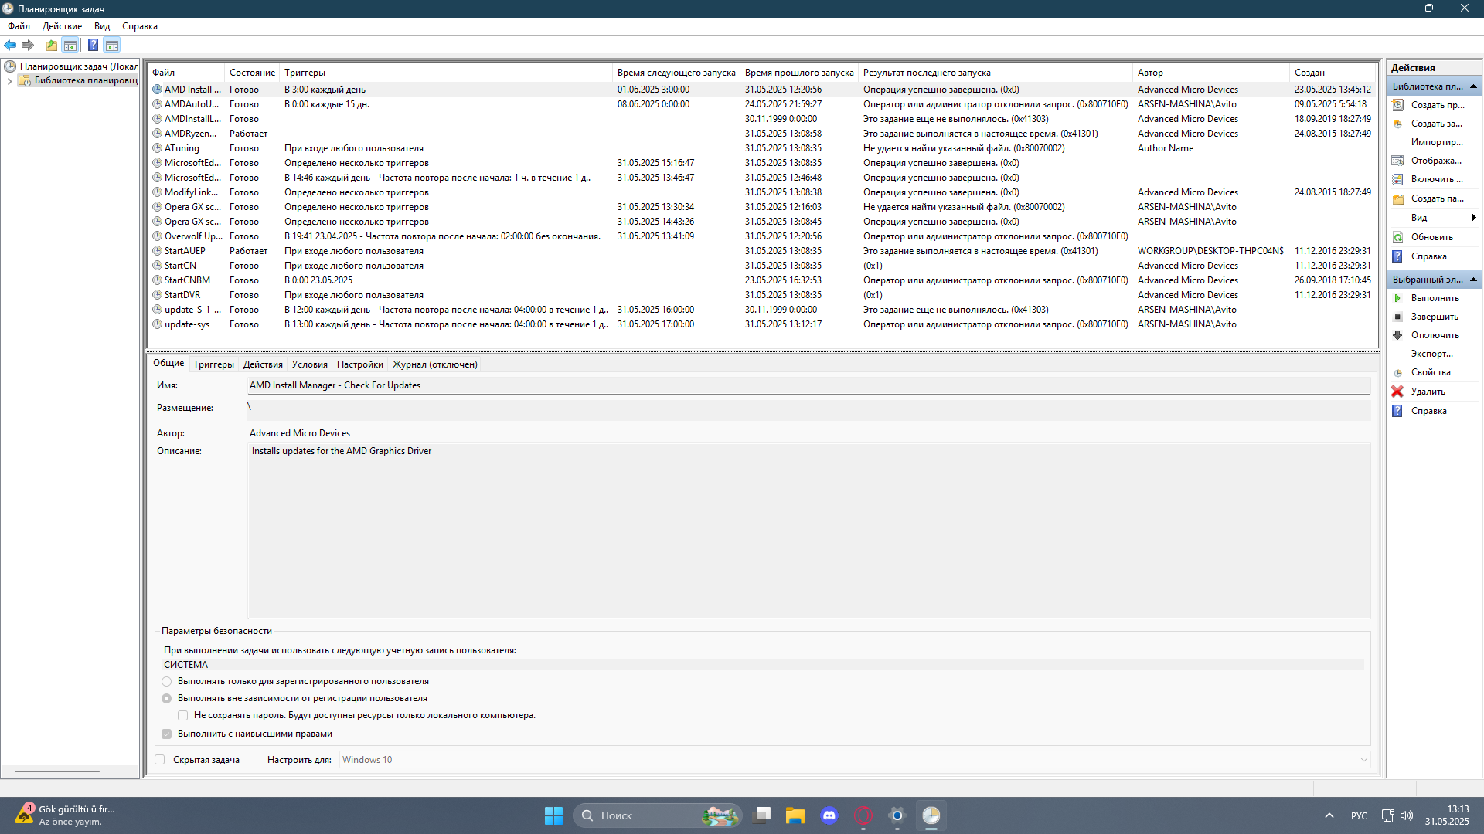
Task: Select 'Выполнять вне зависимости от регистрации' radio
Action: [167, 699]
